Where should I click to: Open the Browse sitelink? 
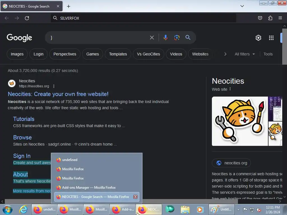coord(22,137)
